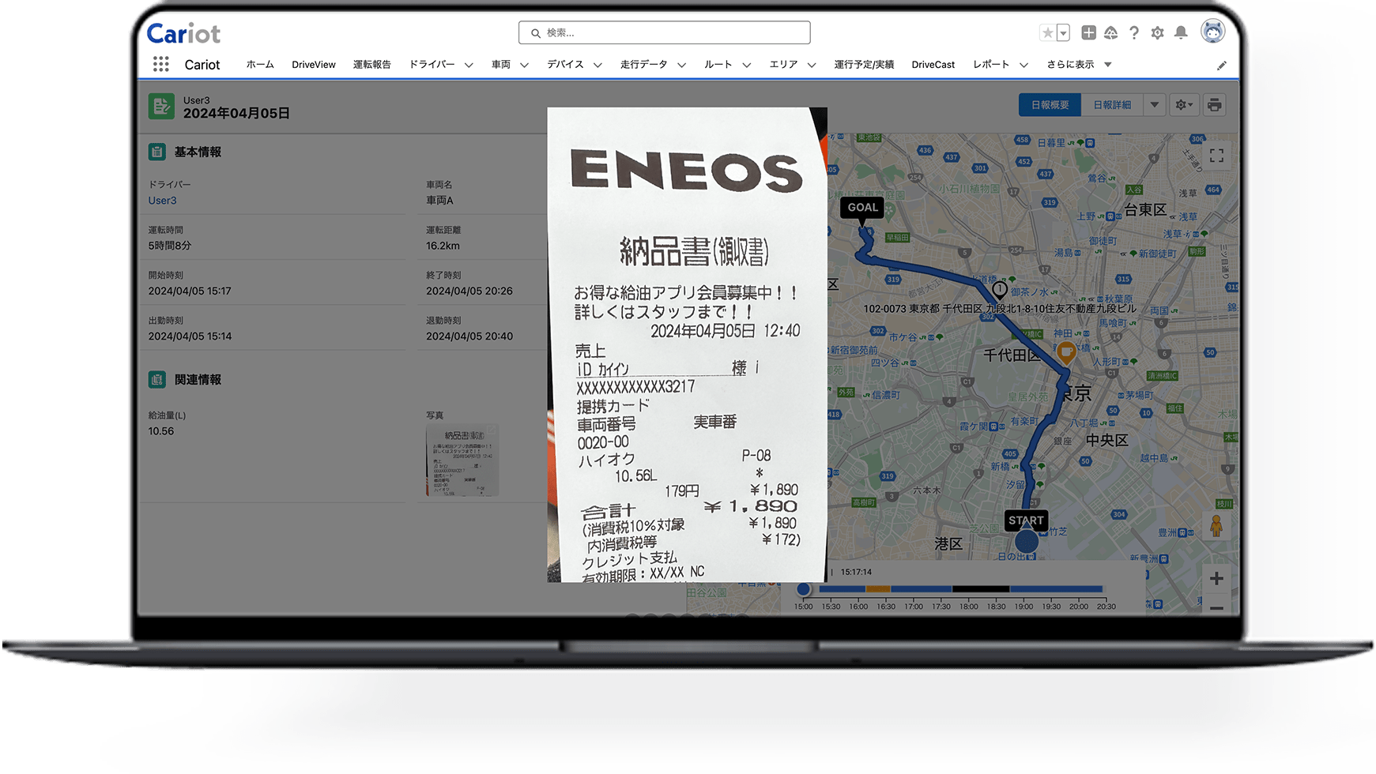Open the app launcher grid icon
Image resolution: width=1376 pixels, height=774 pixels.
161,64
